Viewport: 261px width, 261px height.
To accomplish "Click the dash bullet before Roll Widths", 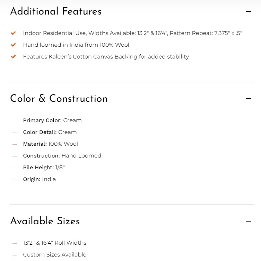I will point(15,243).
